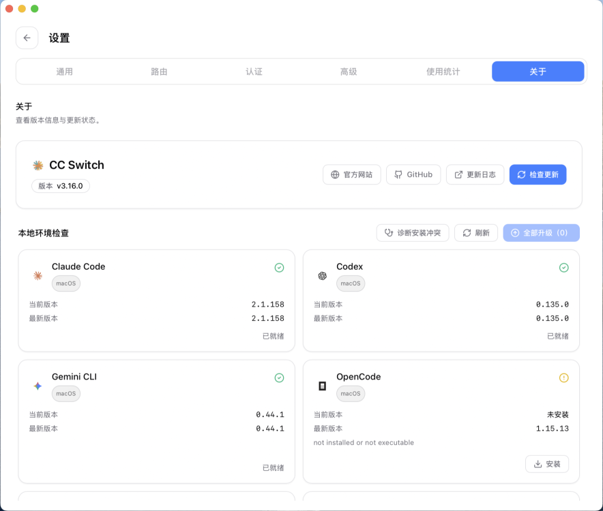
Task: Click the 本地环境检查 section heading
Action: point(44,233)
